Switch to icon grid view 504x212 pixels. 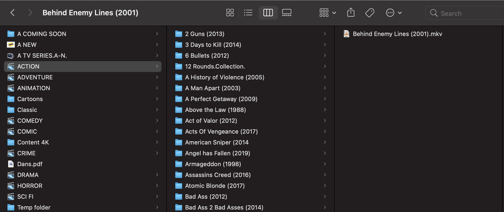click(x=230, y=13)
